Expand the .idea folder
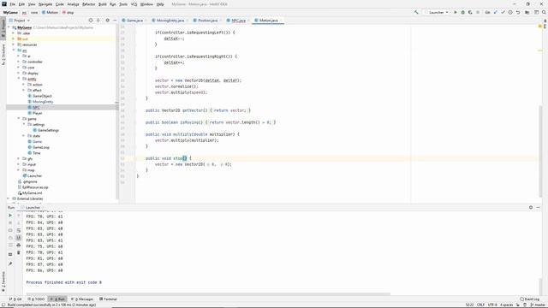This screenshot has width=548, height=308. 14,33
